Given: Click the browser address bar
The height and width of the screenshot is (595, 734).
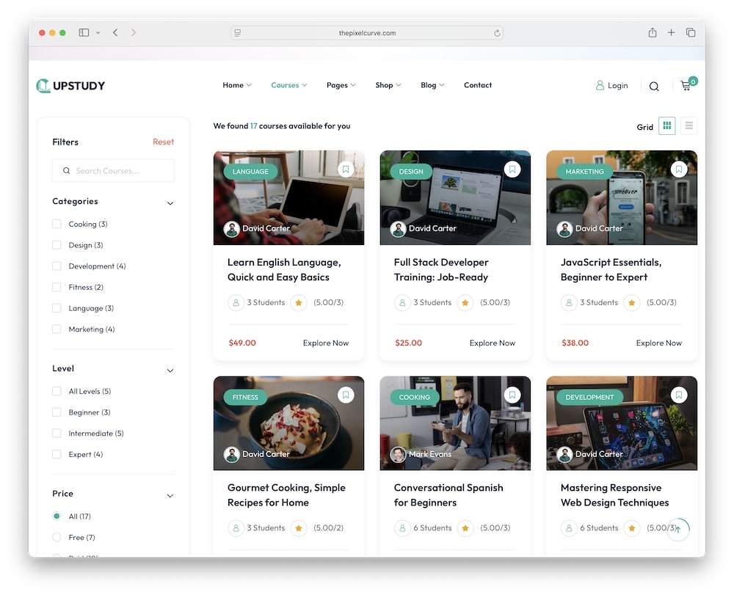Looking at the screenshot, I should (366, 33).
